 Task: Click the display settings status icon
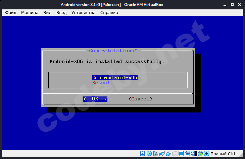(181, 154)
